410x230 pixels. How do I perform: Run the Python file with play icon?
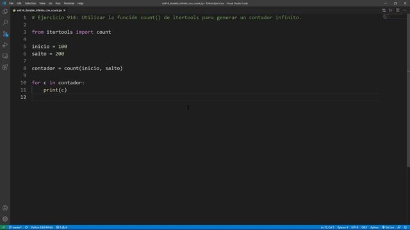[390, 10]
